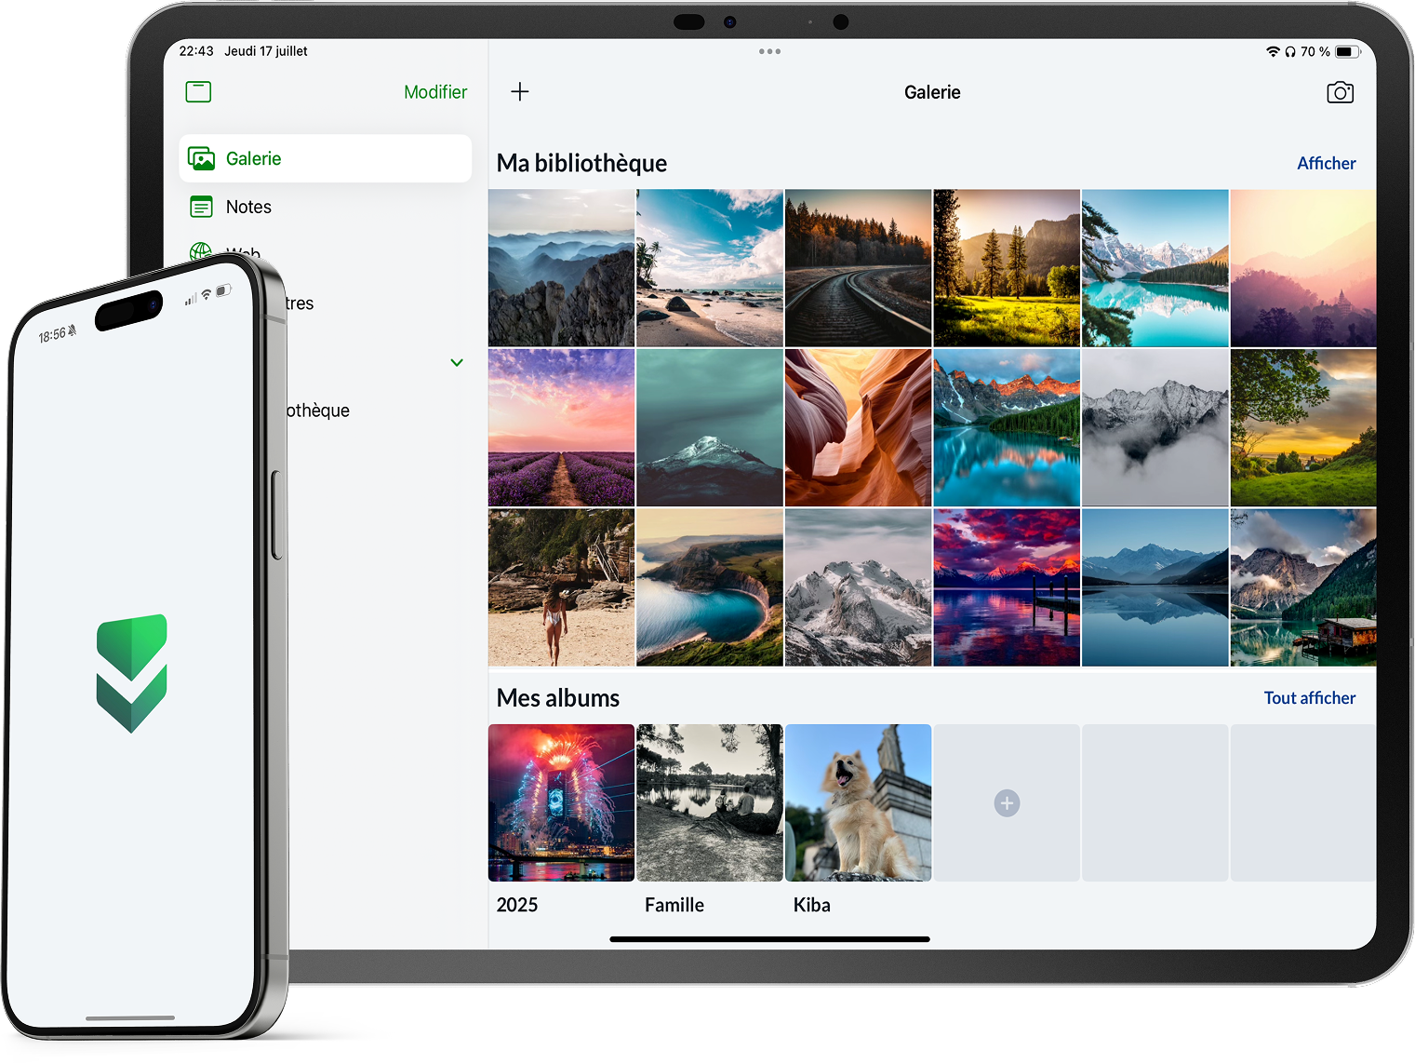The height and width of the screenshot is (1064, 1415).
Task: Open the woman walking on beach photo
Action: [x=562, y=587]
